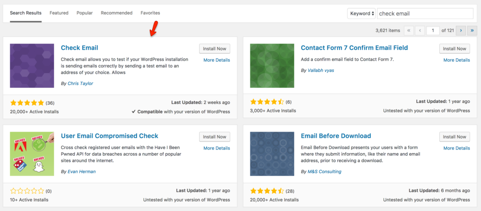The width and height of the screenshot is (481, 211).
Task: Click '20,000+ Active Installs' under Check Email
Action: pyautogui.click(x=34, y=112)
